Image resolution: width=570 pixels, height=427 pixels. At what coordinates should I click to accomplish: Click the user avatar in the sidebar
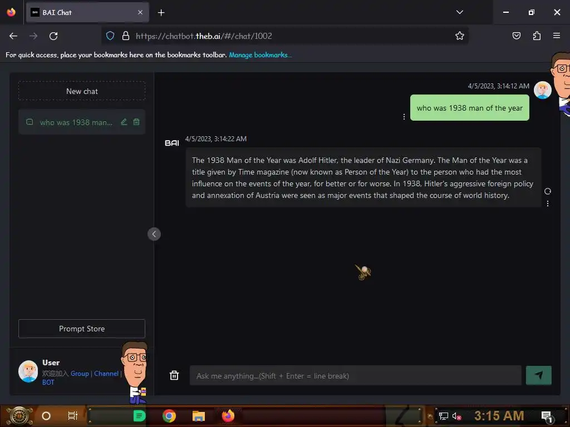28,371
